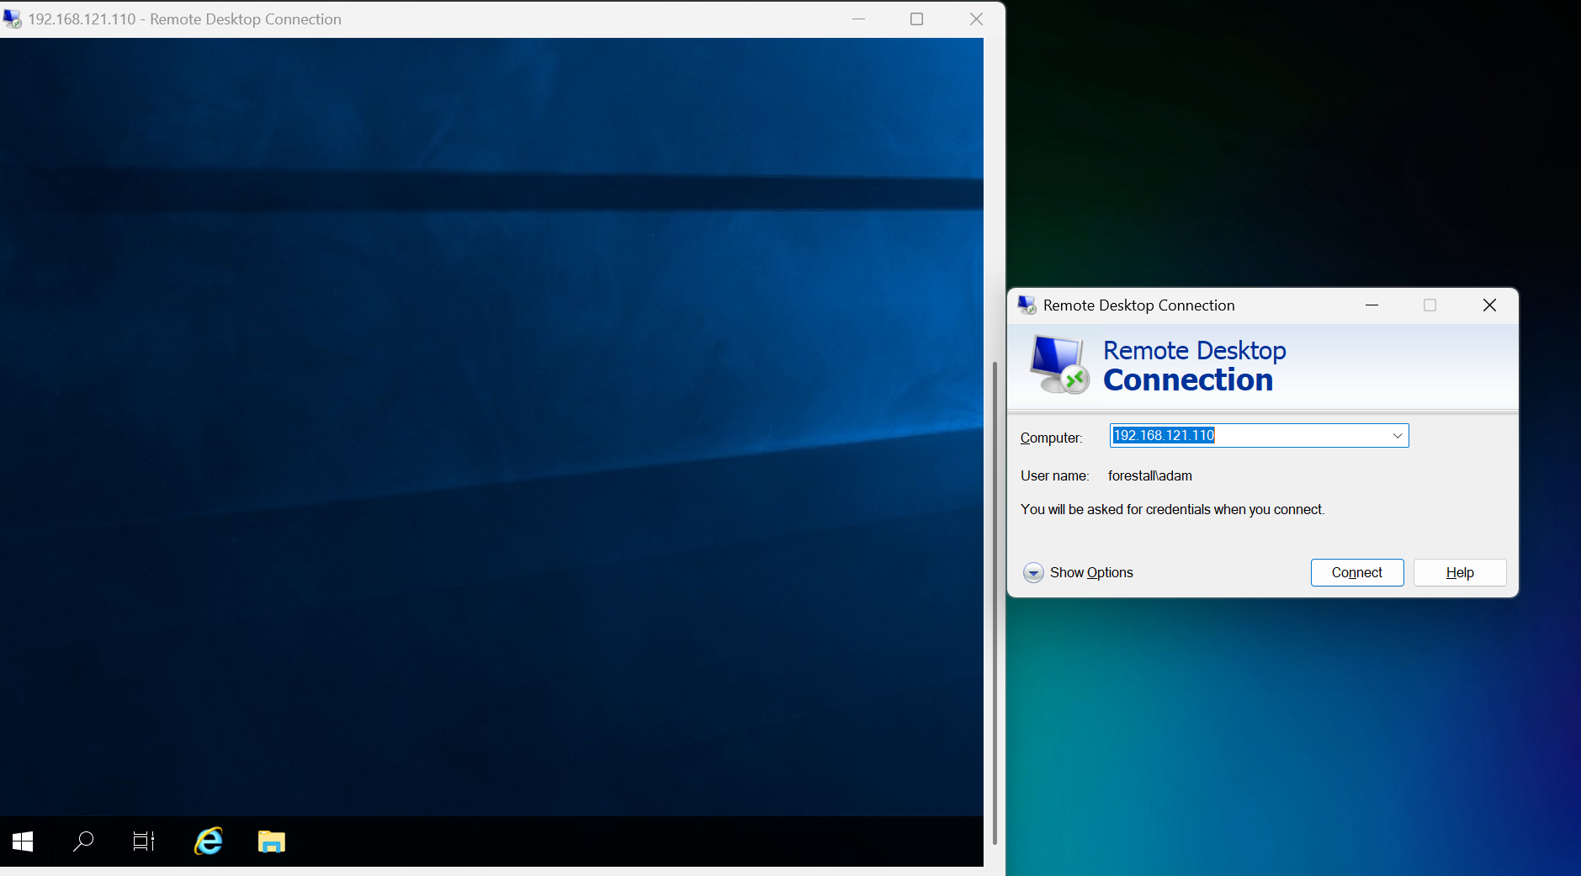
Task: Click the Remote Desktop Connection dialog title icon
Action: [1027, 305]
